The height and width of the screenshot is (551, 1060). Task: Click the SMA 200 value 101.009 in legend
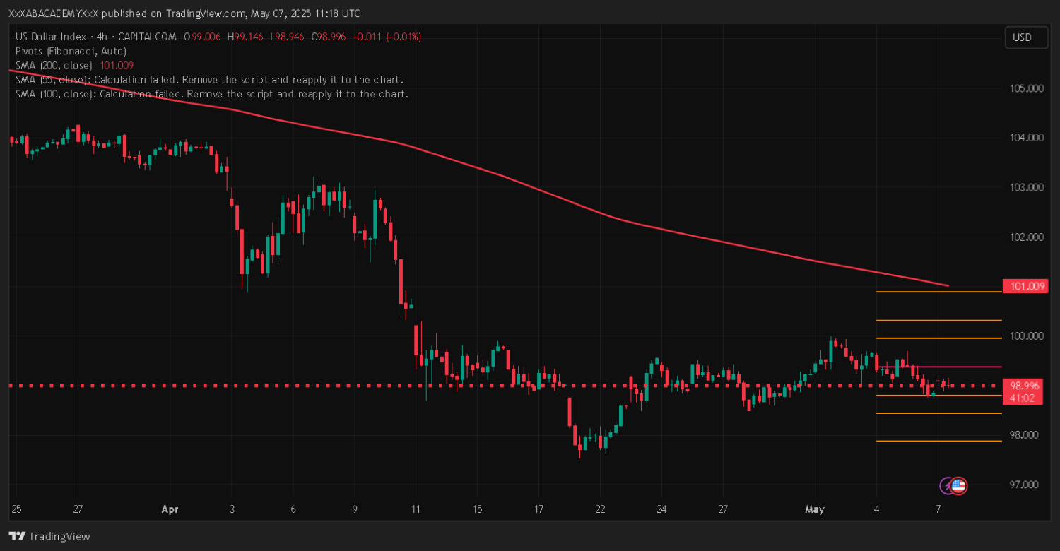pyautogui.click(x=117, y=65)
